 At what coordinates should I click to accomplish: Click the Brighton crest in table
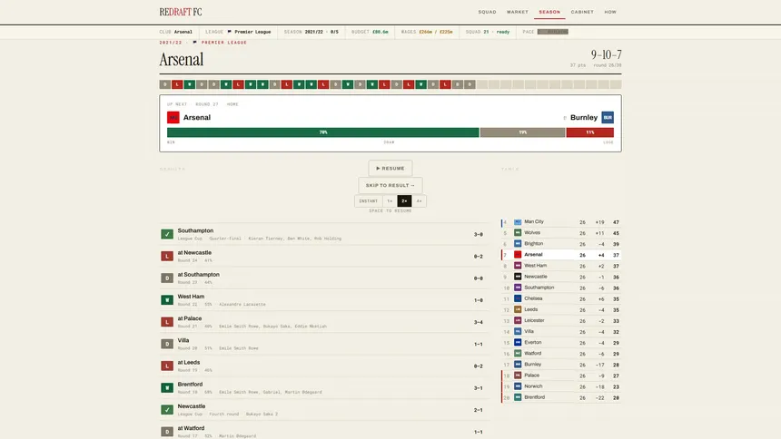click(518, 244)
